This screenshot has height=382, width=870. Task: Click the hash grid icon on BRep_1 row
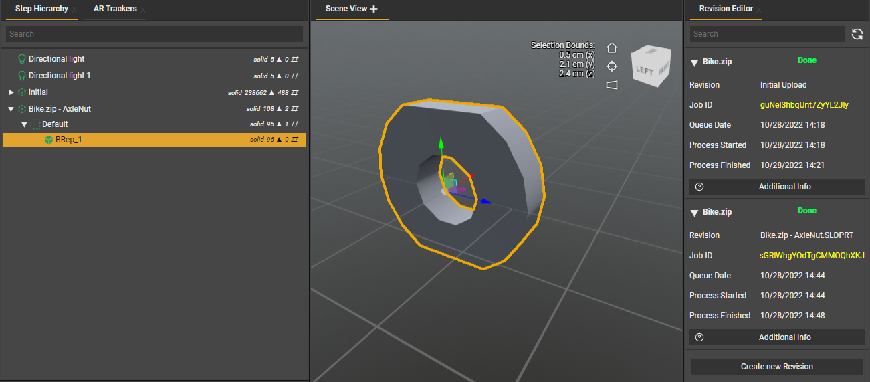coord(294,140)
